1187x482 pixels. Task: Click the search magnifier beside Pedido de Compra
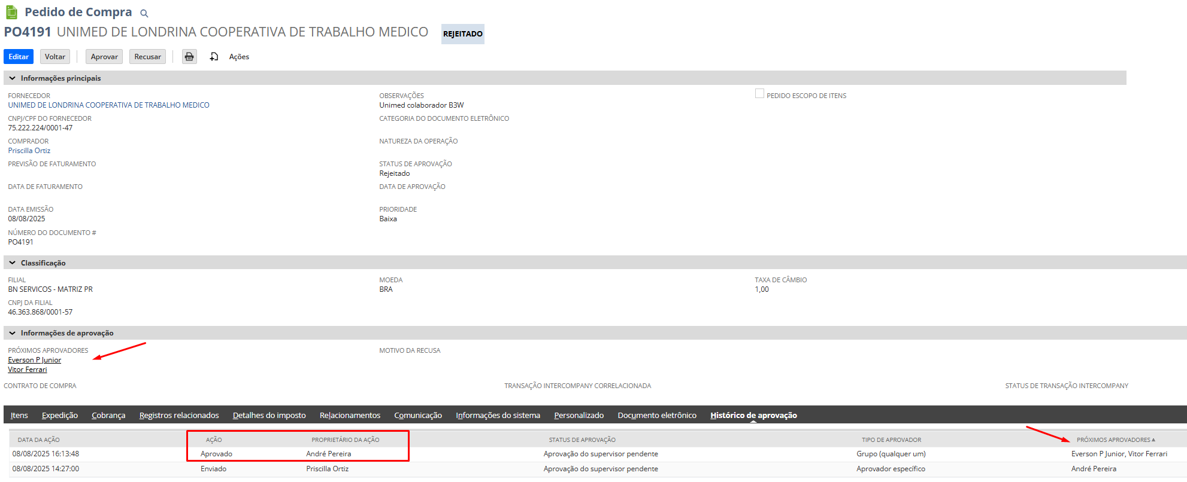pyautogui.click(x=144, y=13)
